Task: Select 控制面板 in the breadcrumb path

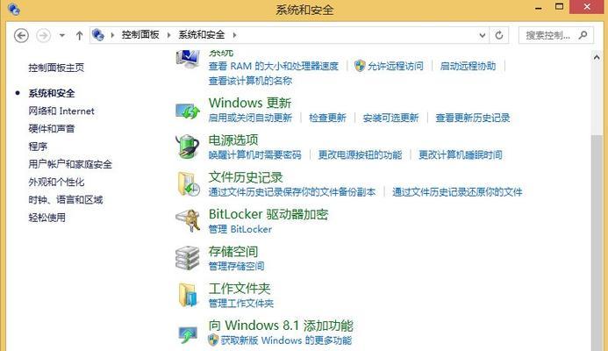Action: (x=140, y=35)
